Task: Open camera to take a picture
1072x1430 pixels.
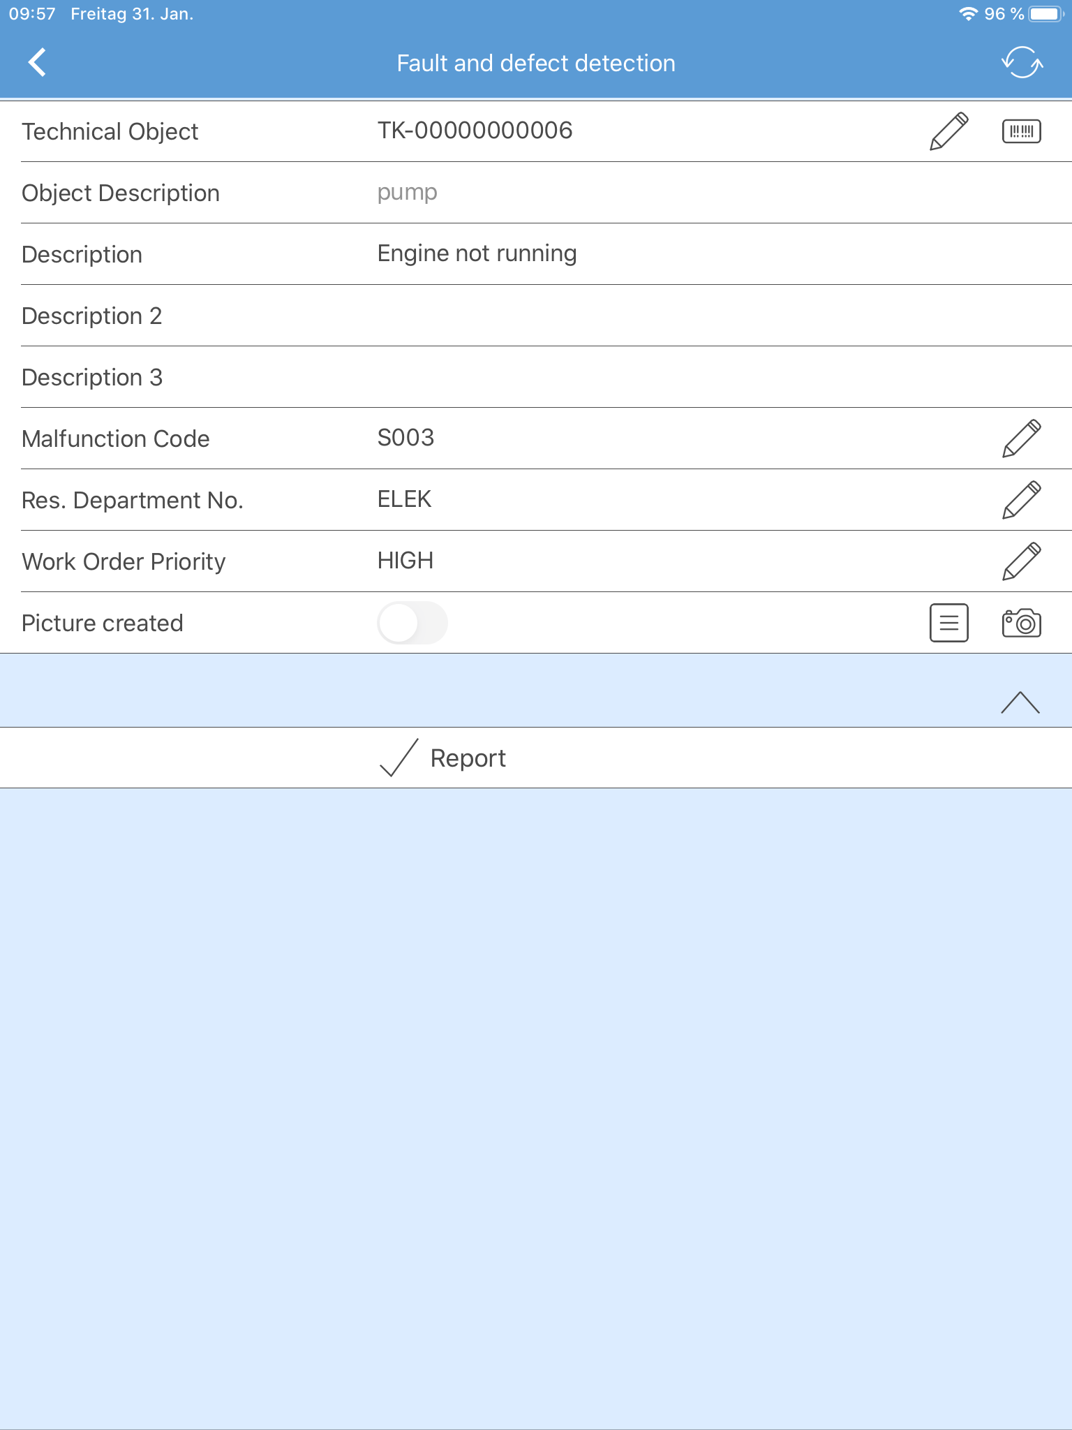Action: [x=1022, y=623]
